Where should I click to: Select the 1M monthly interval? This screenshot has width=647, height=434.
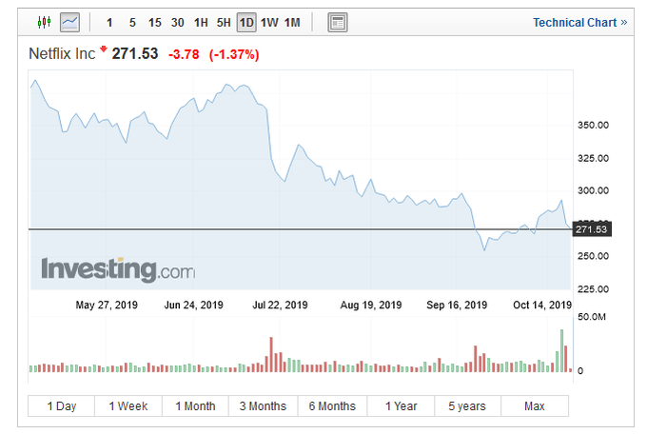[292, 22]
